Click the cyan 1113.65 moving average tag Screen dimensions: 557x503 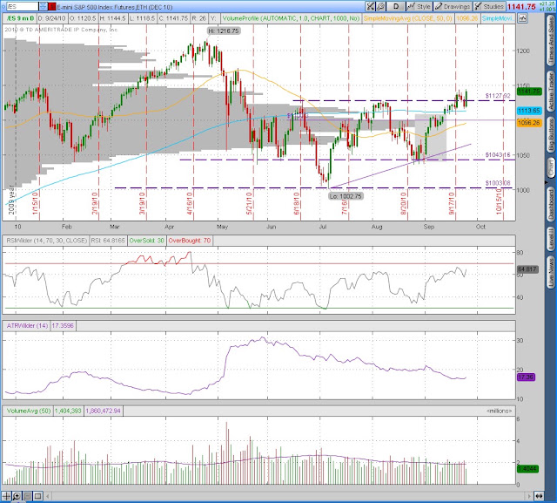coord(529,111)
